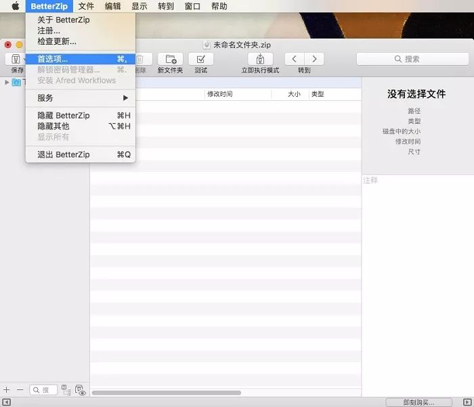Go forward with the right arrow button

[x=314, y=59]
